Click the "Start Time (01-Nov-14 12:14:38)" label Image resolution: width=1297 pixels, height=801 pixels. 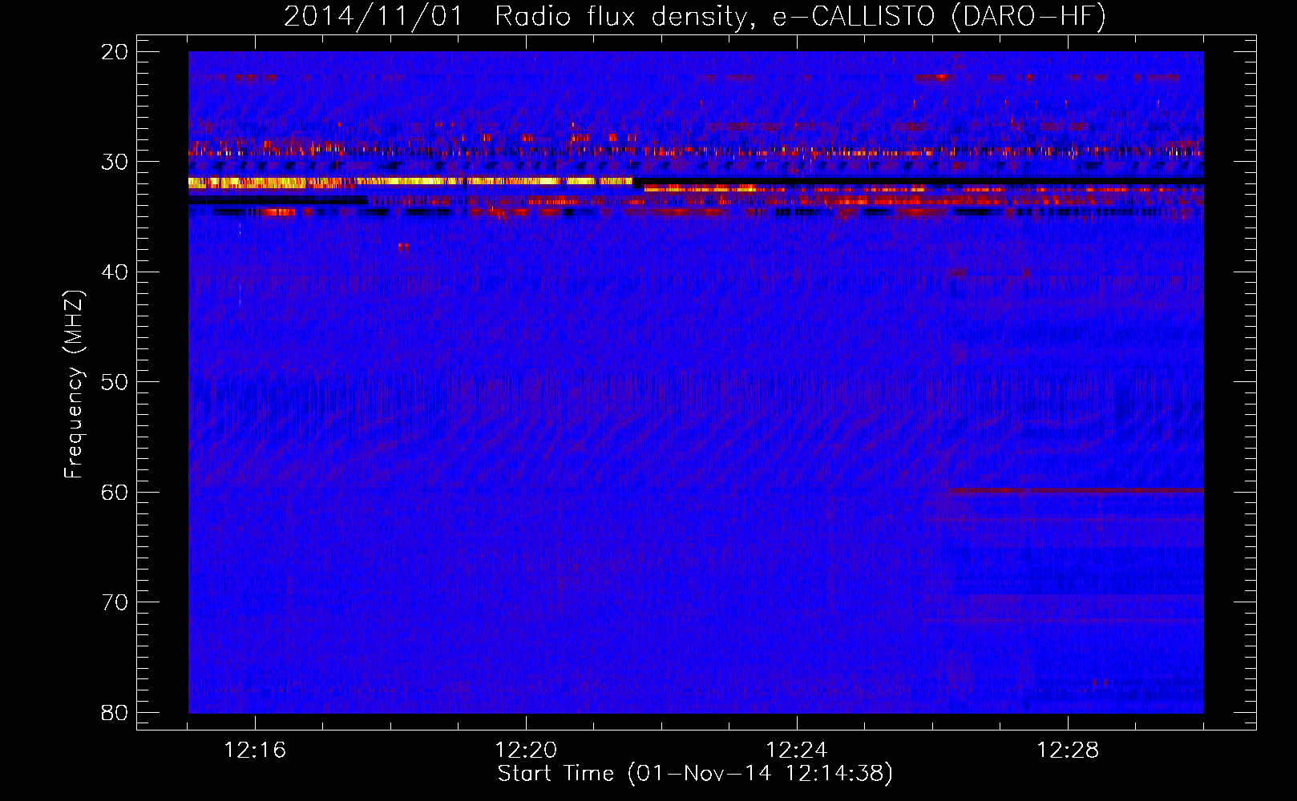pos(695,774)
